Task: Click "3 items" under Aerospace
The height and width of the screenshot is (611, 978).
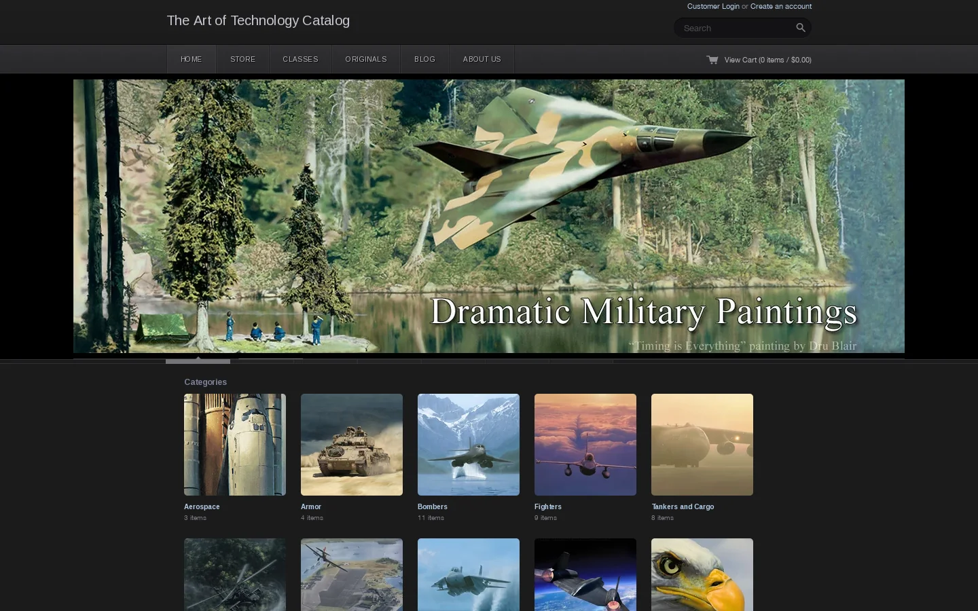Action: coord(195,518)
